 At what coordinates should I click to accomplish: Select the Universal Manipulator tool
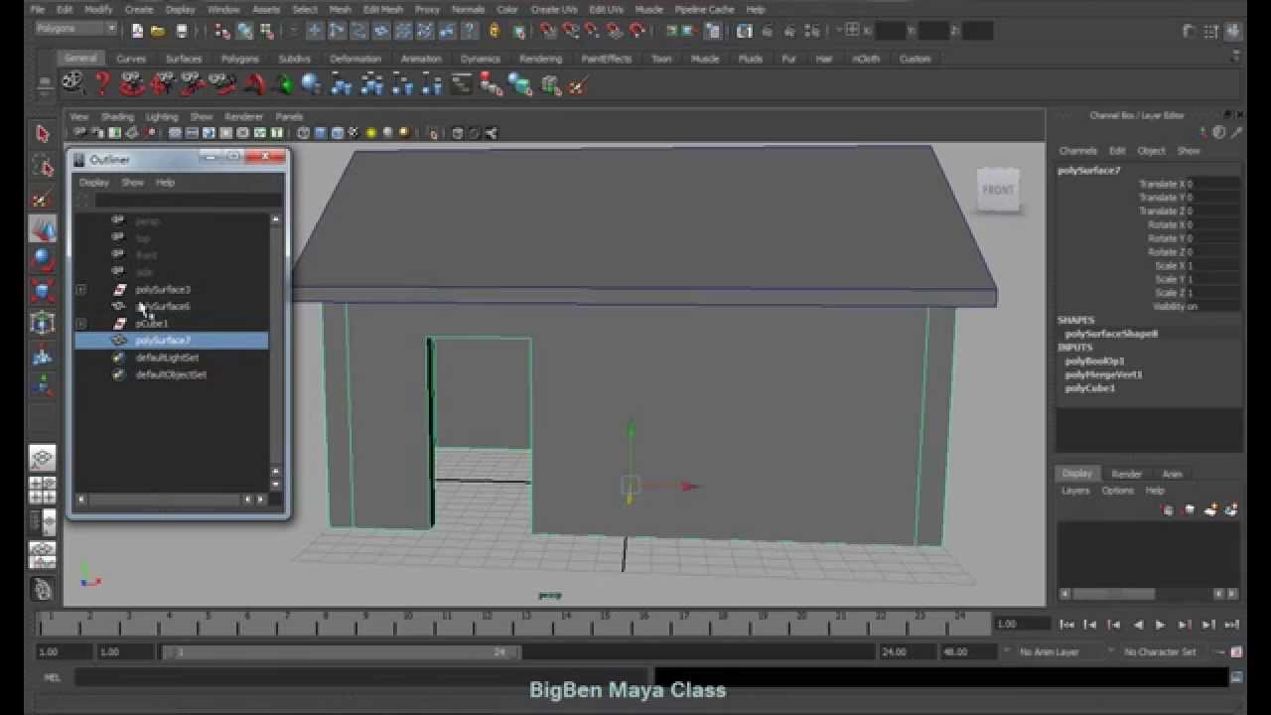42,323
